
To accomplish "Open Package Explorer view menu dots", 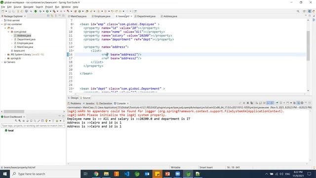I will 56,16.
